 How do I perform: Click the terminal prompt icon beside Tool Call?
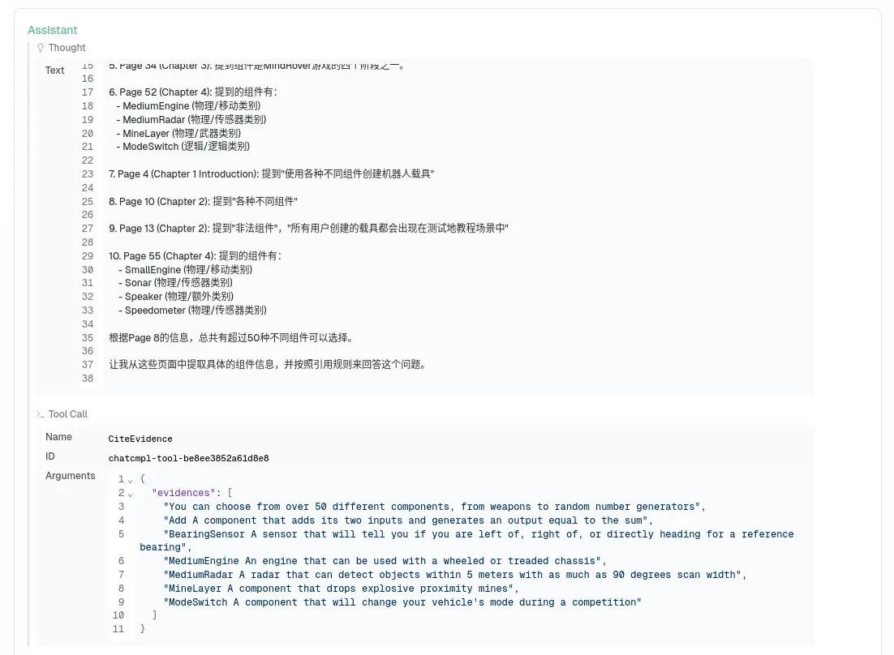click(41, 414)
